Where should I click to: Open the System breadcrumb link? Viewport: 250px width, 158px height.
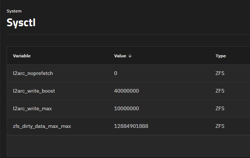click(x=14, y=11)
